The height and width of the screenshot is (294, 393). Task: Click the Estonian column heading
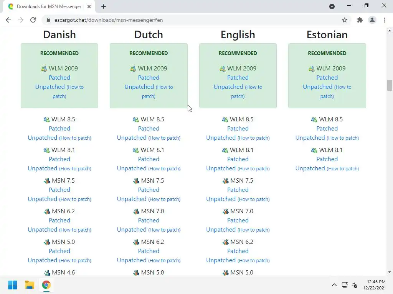point(327,35)
